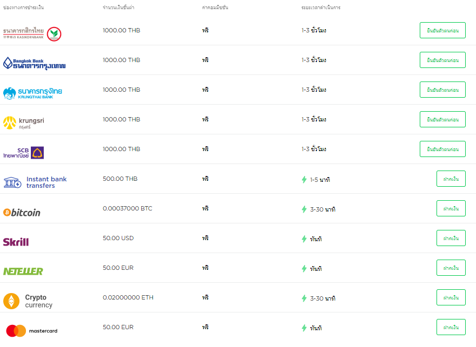Click 50.00 EUR in Neteller row
Viewport: 476px width, 347px height.
click(118, 268)
